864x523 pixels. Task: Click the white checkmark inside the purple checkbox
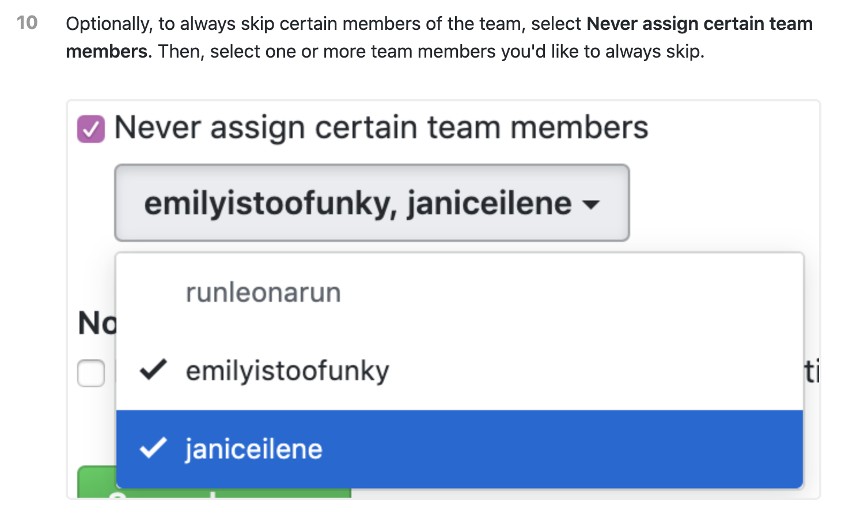(90, 127)
